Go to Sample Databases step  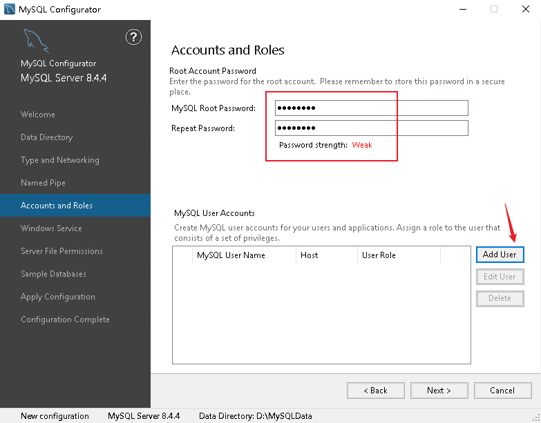point(53,274)
